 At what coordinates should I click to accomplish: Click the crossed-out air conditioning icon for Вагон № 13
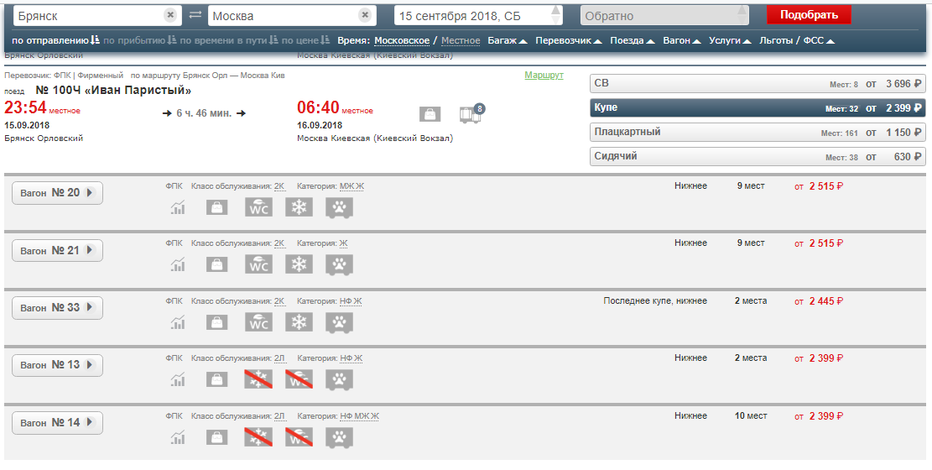coord(258,379)
